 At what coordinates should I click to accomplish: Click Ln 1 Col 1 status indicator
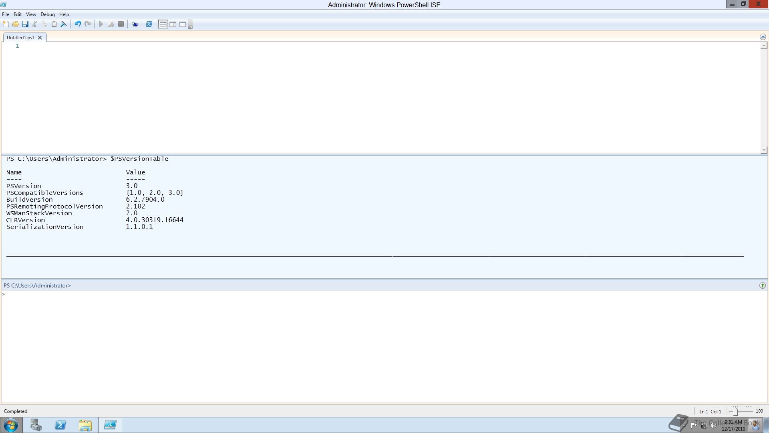[710, 412]
